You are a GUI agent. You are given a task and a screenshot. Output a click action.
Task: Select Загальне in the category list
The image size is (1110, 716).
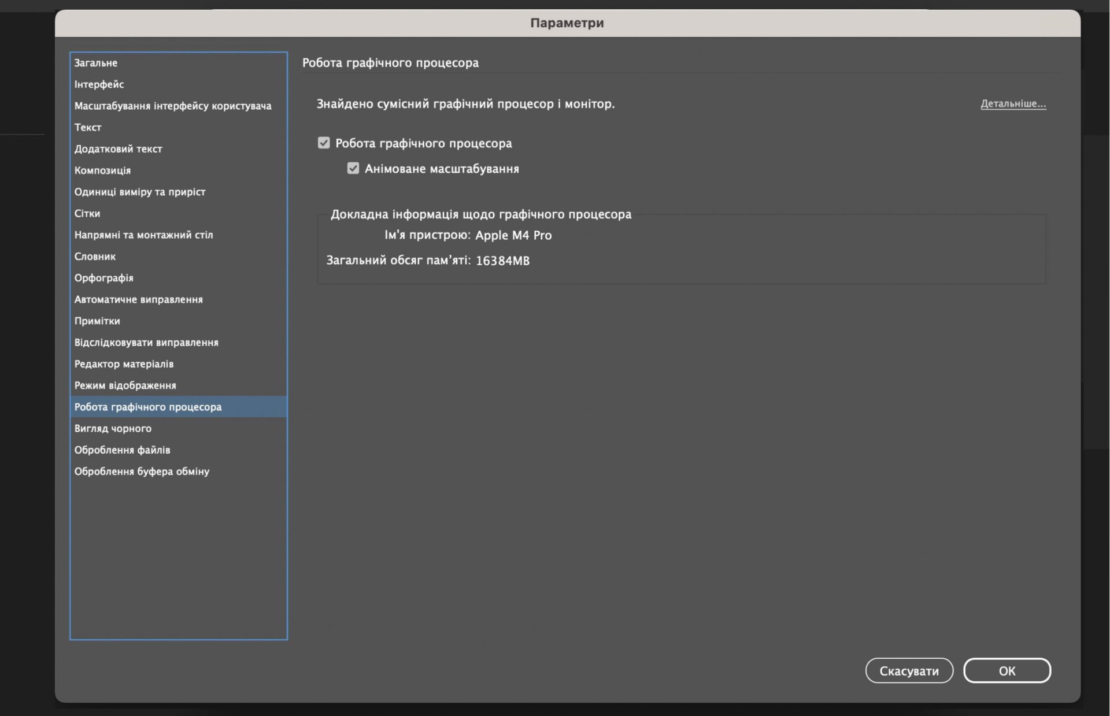pyautogui.click(x=96, y=63)
